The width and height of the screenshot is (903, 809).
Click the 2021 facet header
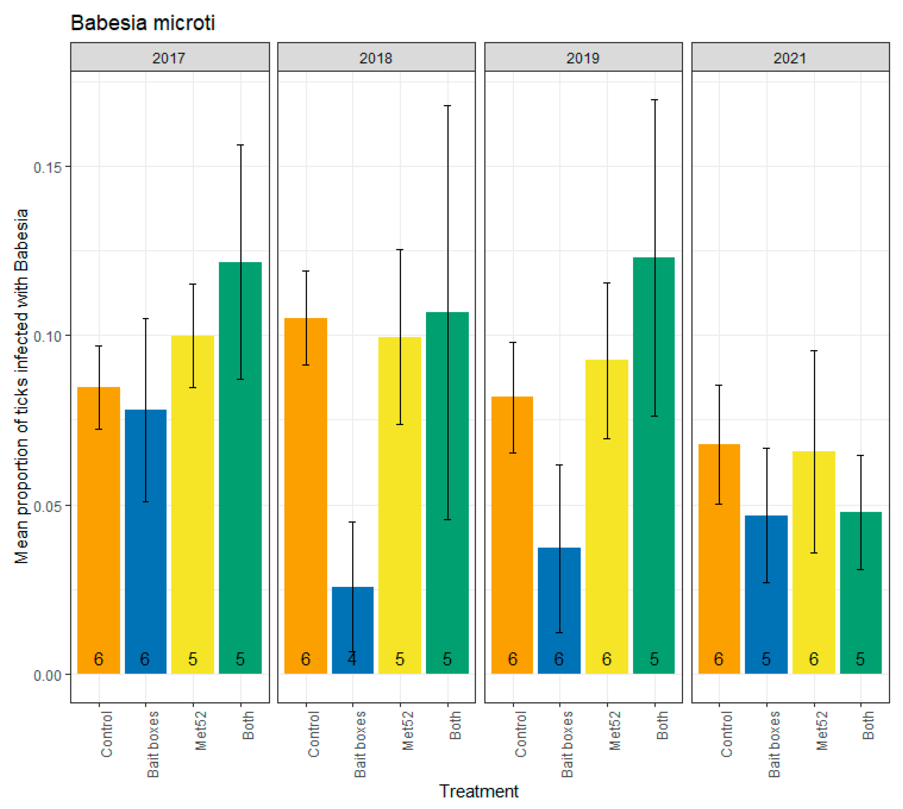[x=790, y=58]
